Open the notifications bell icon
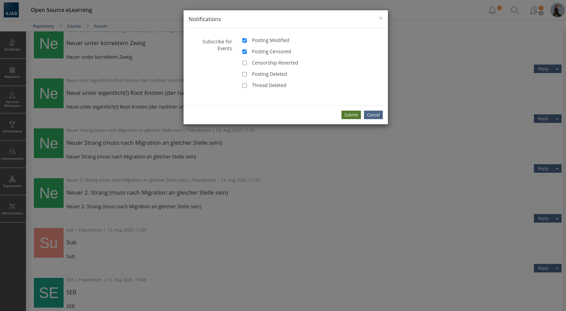The height and width of the screenshot is (311, 566). [x=492, y=10]
